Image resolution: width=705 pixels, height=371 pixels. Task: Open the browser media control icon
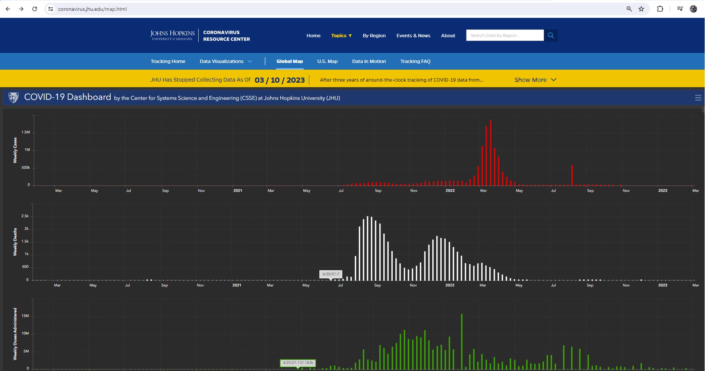[680, 9]
